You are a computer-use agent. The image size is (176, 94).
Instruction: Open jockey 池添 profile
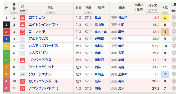[x=98, y=89]
